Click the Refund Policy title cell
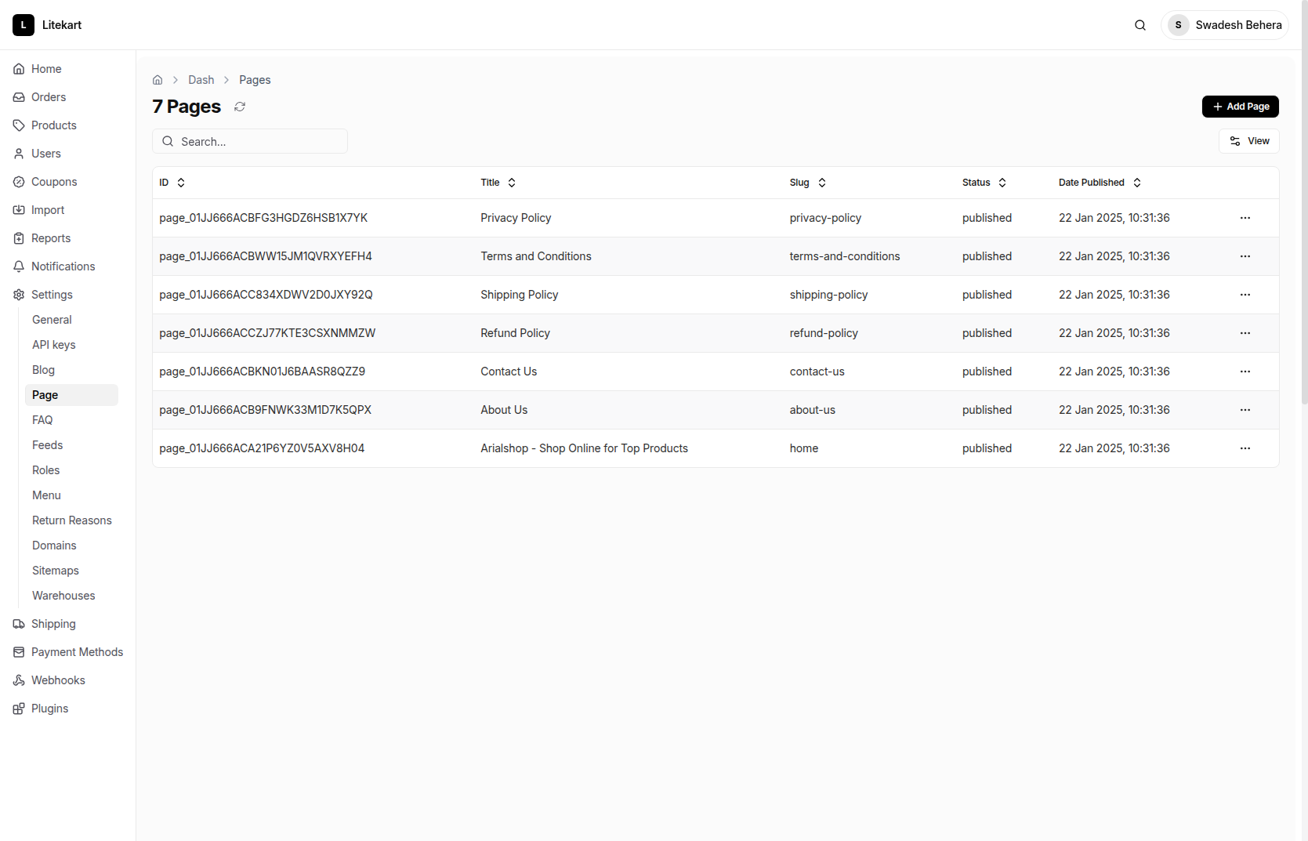1308x841 pixels. coord(515,333)
